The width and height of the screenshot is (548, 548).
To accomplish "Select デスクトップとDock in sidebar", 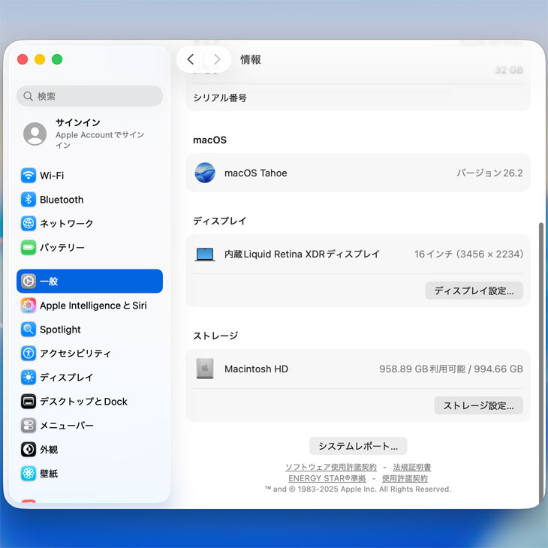I will coord(83,402).
